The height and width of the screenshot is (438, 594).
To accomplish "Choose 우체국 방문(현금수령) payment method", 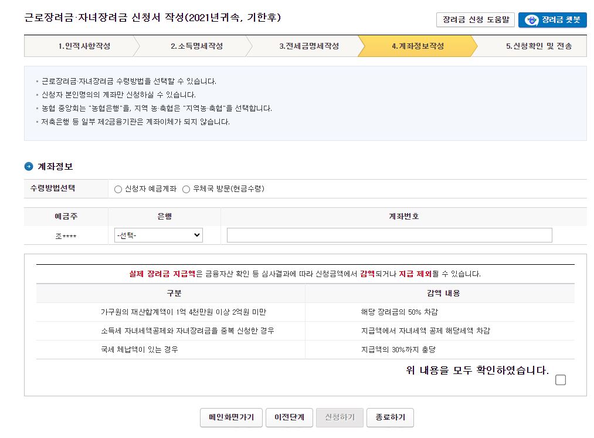I will point(186,189).
